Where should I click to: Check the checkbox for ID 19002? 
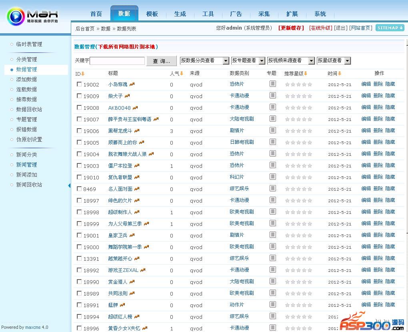tap(79, 84)
